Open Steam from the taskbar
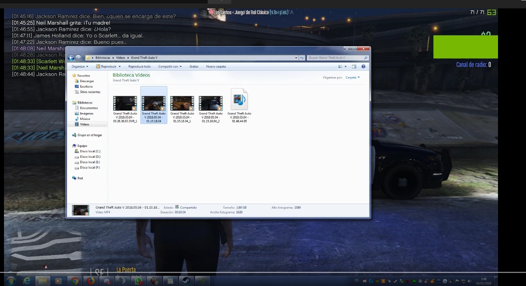The width and height of the screenshot is (526, 286). 186,281
